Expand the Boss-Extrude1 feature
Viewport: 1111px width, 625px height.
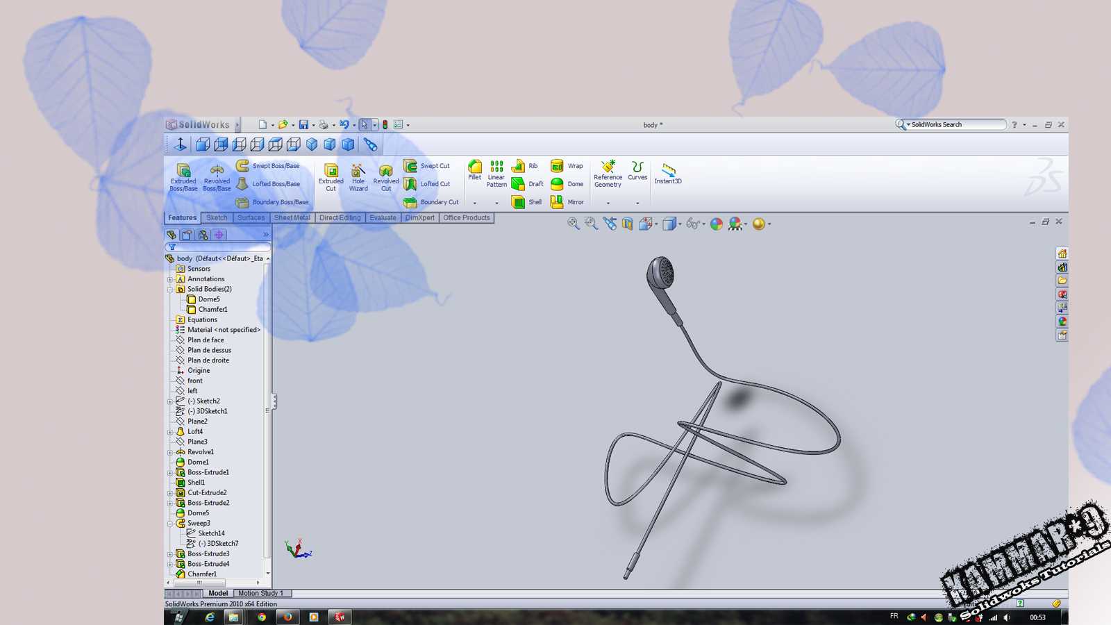[x=170, y=473]
